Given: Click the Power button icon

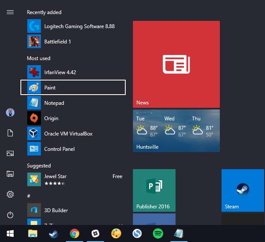Looking at the screenshot, I should [10, 215].
